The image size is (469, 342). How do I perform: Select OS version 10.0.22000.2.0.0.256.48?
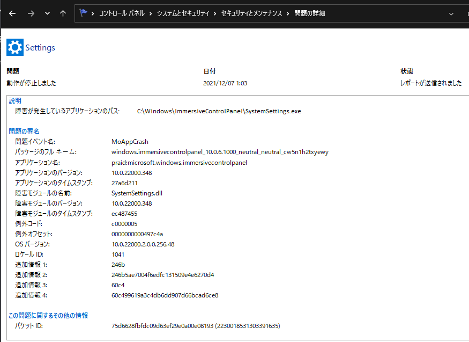click(143, 244)
